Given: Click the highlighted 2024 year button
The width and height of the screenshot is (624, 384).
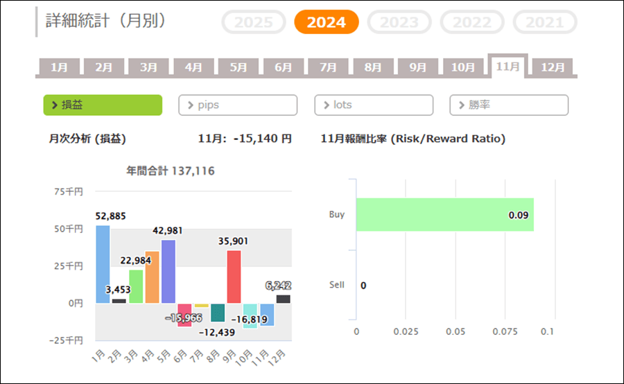Looking at the screenshot, I should coord(327,22).
